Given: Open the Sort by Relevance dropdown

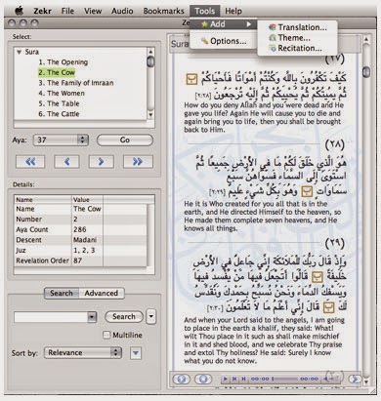Looking at the screenshot, I should (83, 353).
